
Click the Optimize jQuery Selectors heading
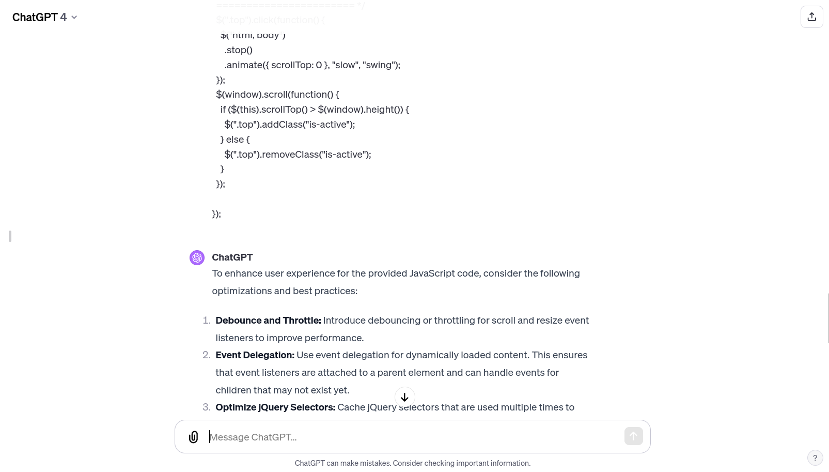pos(275,407)
